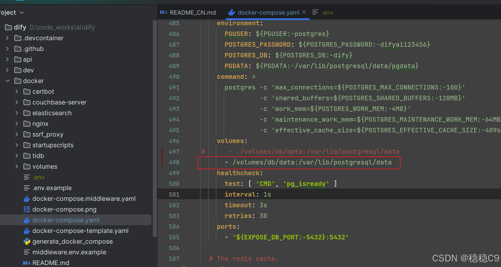Click middleware.env.example file icon

27,252
